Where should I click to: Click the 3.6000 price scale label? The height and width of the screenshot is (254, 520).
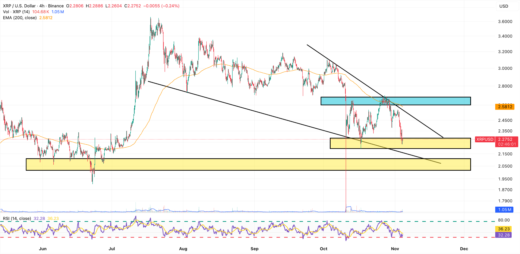pos(505,22)
